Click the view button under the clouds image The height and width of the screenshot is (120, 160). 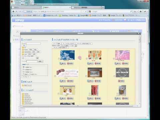tap(63, 63)
